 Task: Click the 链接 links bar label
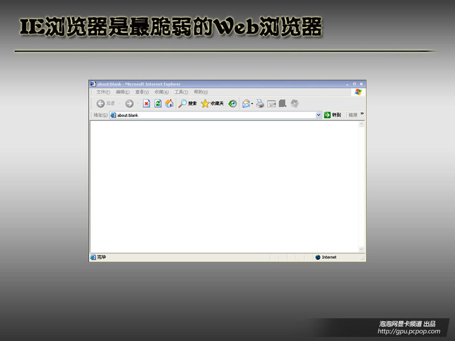click(x=353, y=115)
